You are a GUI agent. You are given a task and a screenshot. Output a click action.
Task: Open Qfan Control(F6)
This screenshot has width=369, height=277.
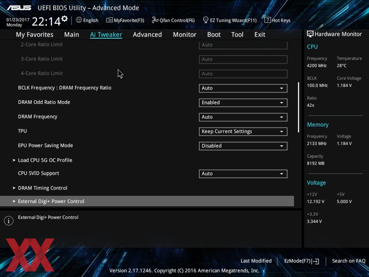coord(173,20)
